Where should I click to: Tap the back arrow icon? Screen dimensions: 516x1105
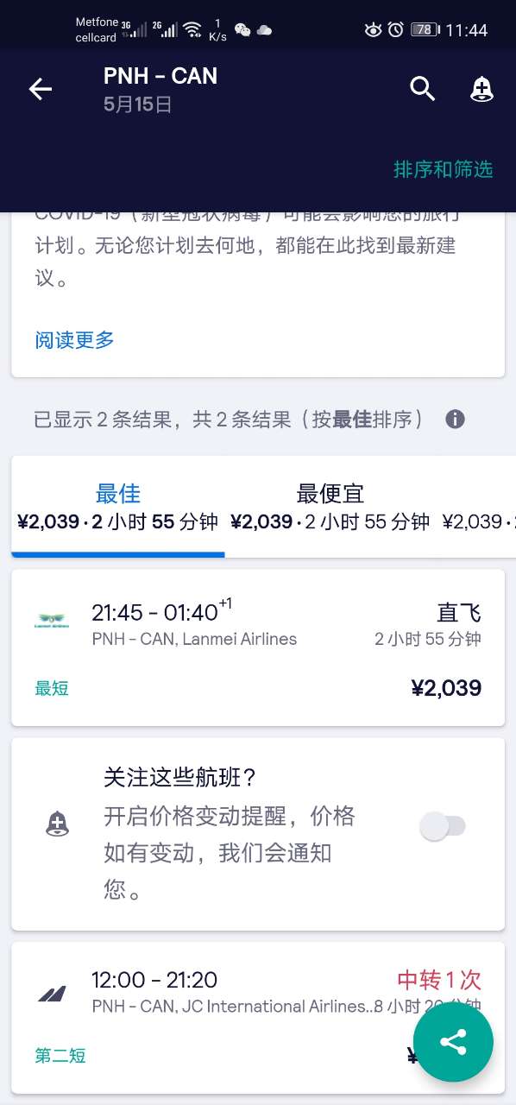click(x=40, y=89)
